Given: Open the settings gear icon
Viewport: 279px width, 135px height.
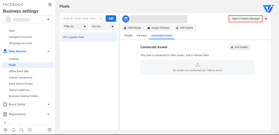Looking at the screenshot, I should (x=5, y=130).
